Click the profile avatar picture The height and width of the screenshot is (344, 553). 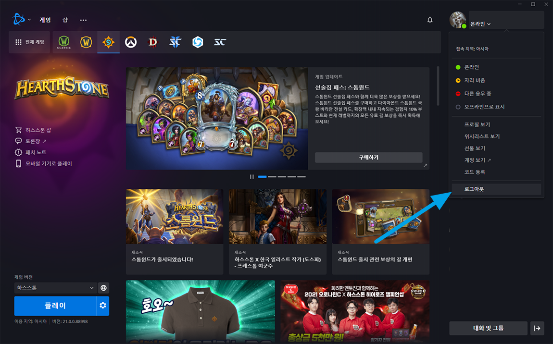458,20
